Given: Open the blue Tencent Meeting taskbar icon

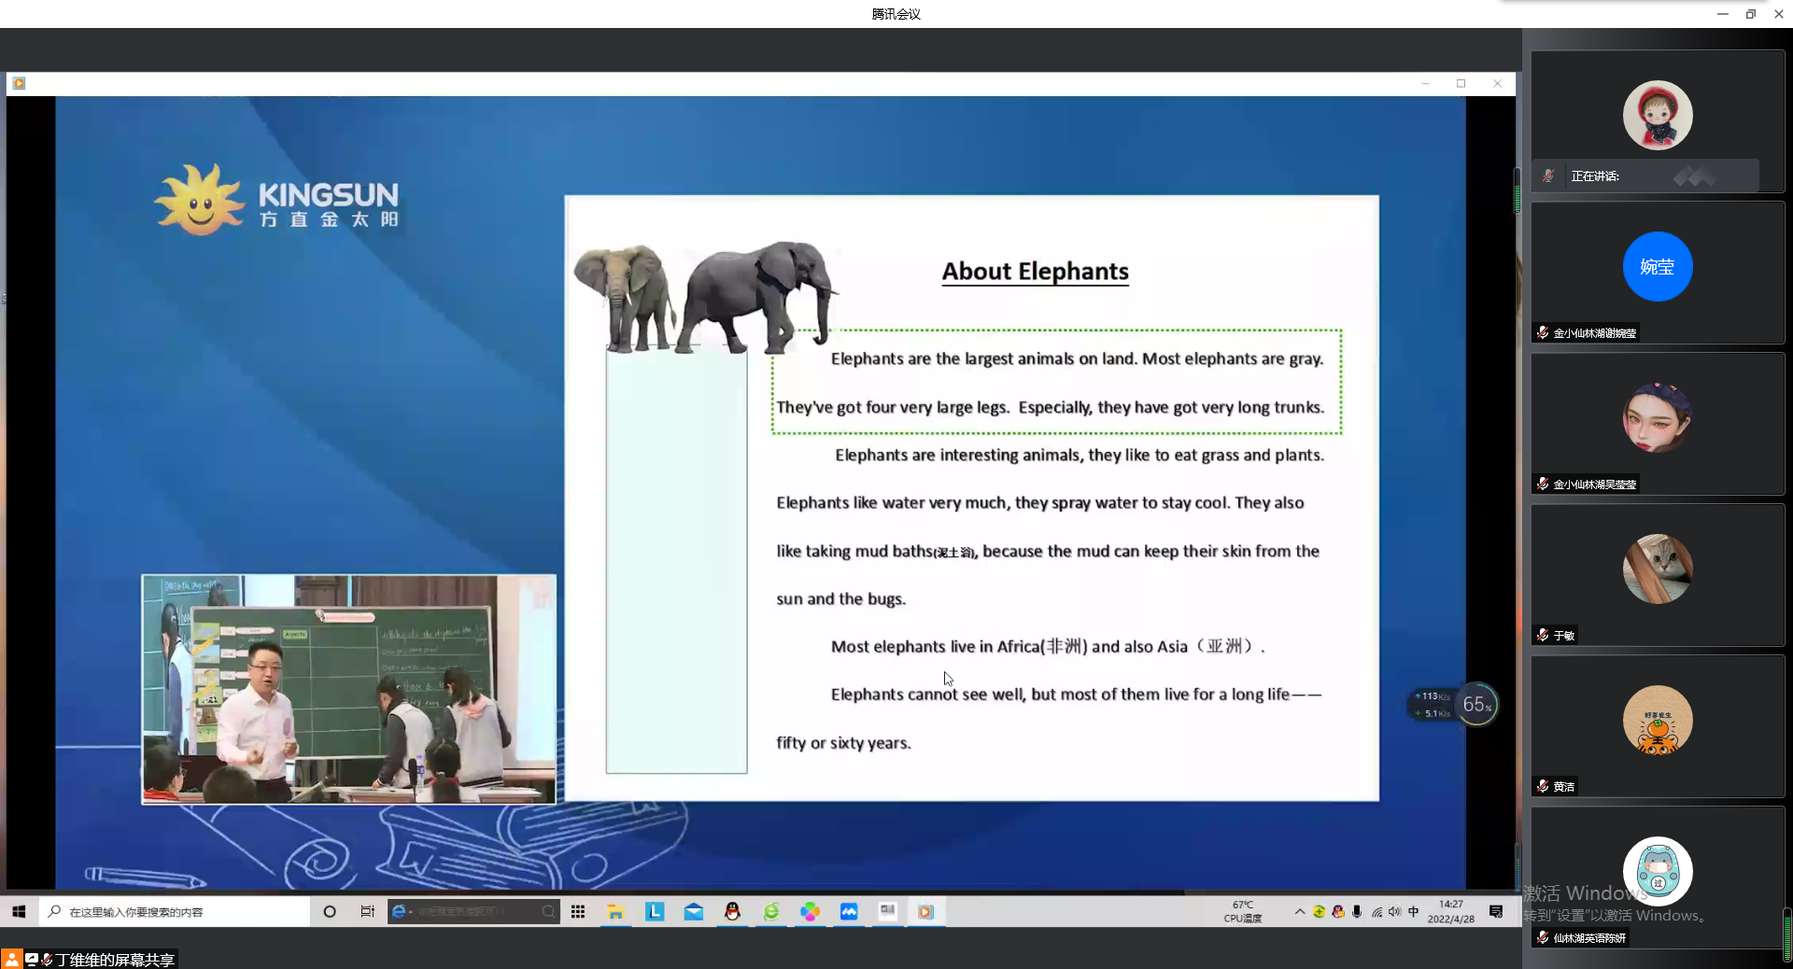Looking at the screenshot, I should [x=849, y=911].
